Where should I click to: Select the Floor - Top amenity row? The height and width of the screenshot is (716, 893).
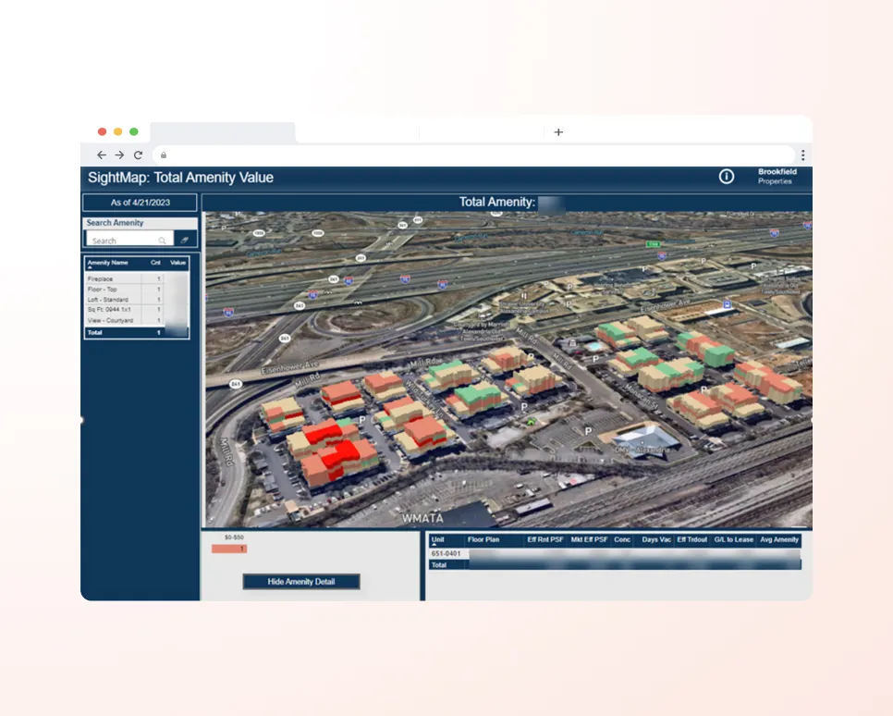pos(137,289)
